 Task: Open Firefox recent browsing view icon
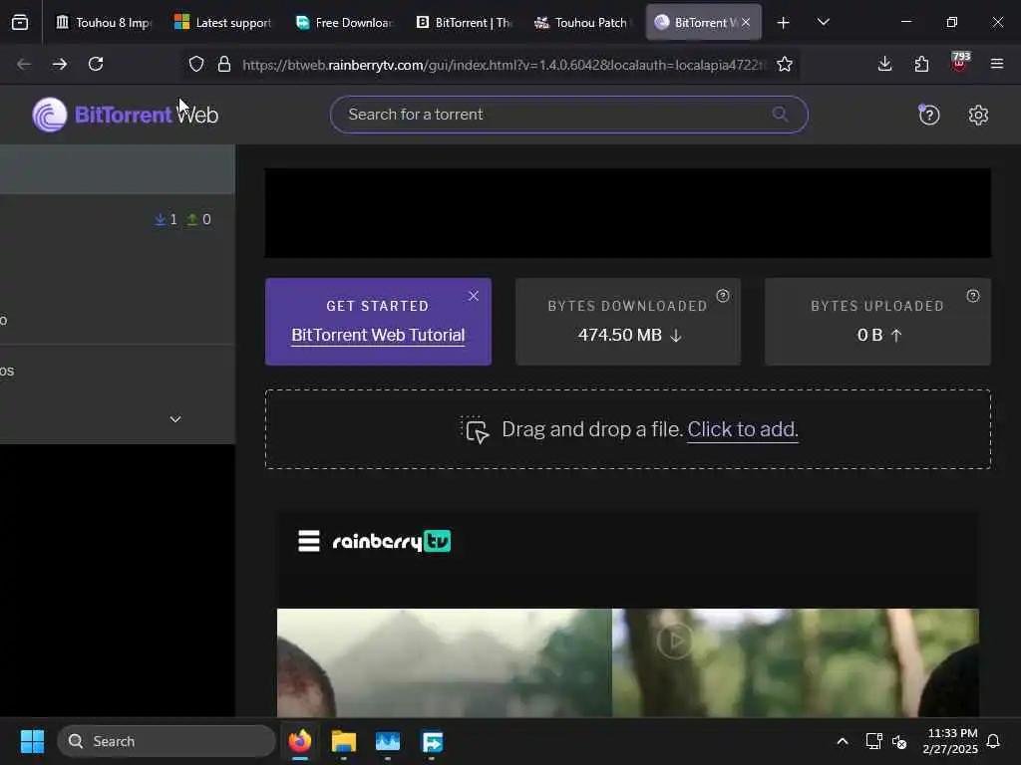point(20,22)
